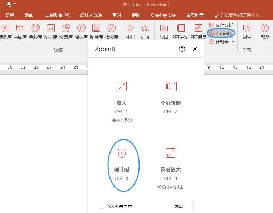Click the 图标库 icon library
Image resolution: width=273 pixels, height=213 pixels.
[81, 31]
